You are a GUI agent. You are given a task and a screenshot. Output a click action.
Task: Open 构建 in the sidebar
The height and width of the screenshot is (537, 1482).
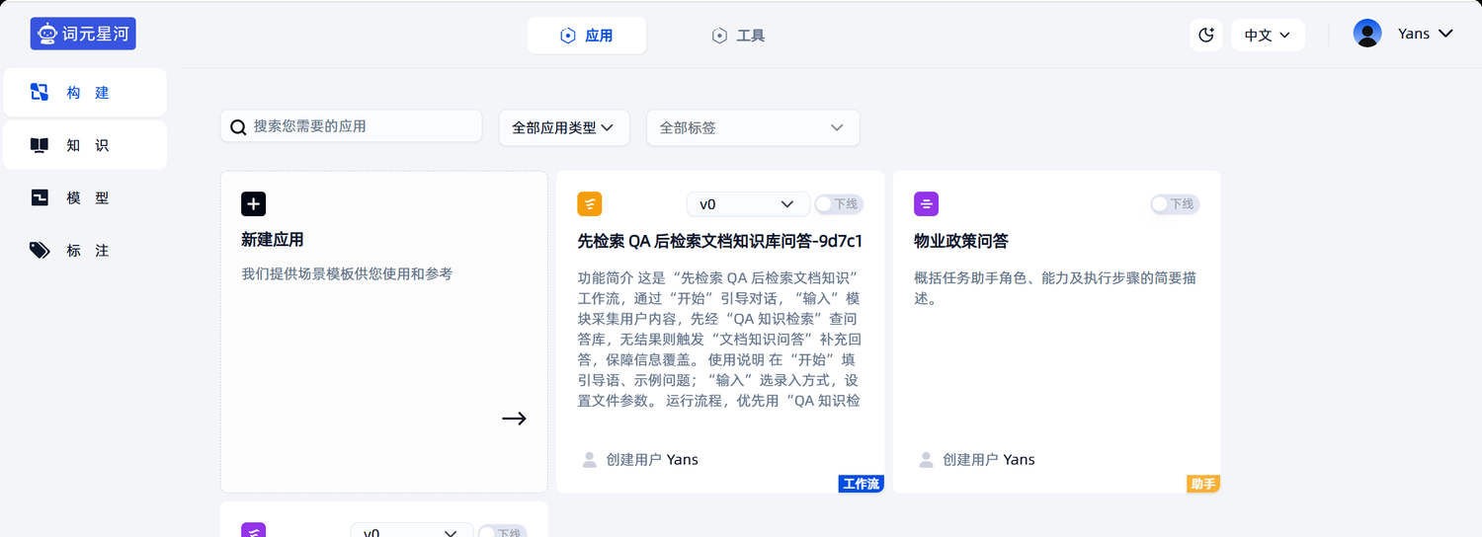85,92
